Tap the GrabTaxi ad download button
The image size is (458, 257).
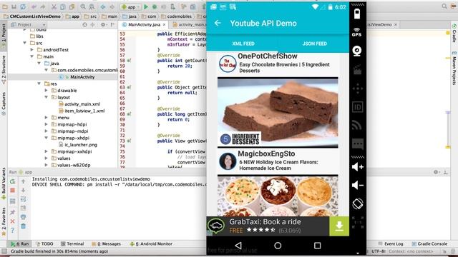tap(338, 226)
